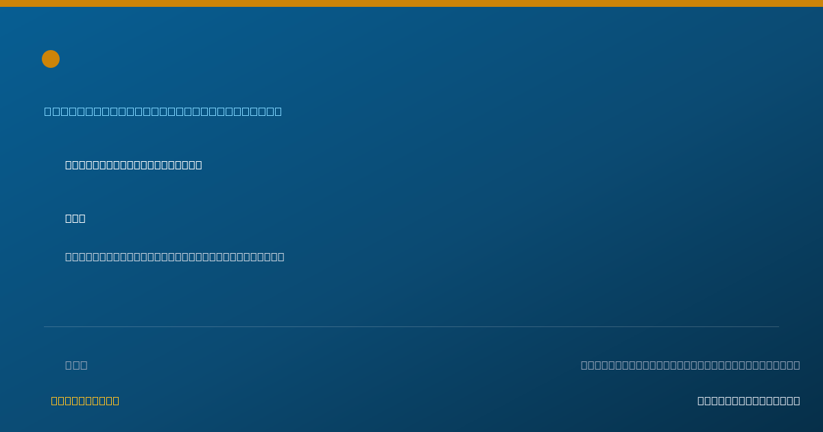The width and height of the screenshot is (823, 432).
Task: Select the light-blue headline text line
Action: (163, 111)
